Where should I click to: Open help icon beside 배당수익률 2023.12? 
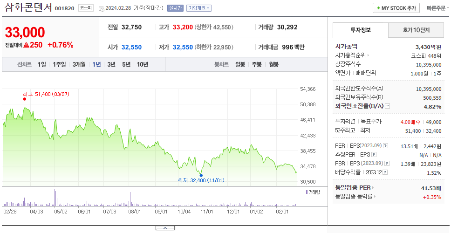click(x=385, y=172)
